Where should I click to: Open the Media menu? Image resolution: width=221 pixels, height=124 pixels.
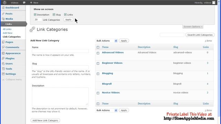click(9, 19)
